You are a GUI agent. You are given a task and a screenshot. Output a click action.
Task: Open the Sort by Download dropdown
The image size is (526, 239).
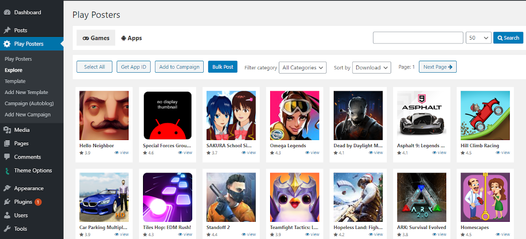coord(372,67)
